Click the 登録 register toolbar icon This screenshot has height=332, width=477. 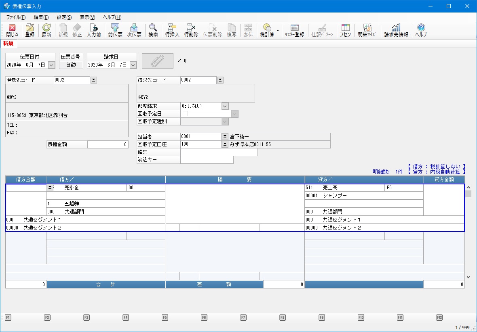point(30,30)
